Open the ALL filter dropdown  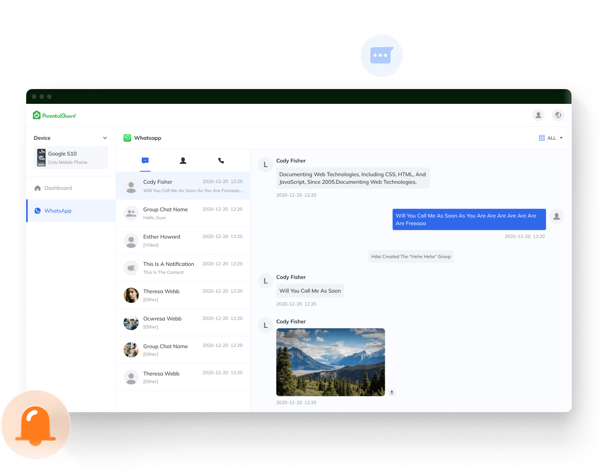pyautogui.click(x=551, y=138)
